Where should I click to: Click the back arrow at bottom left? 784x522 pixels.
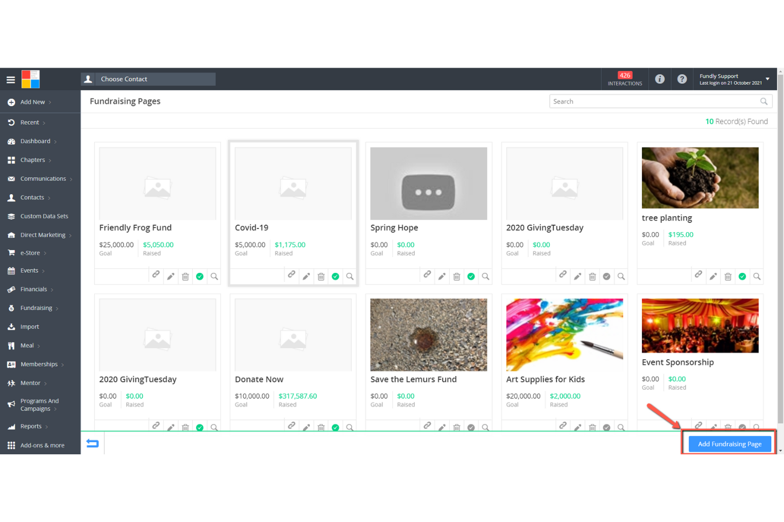pyautogui.click(x=92, y=444)
